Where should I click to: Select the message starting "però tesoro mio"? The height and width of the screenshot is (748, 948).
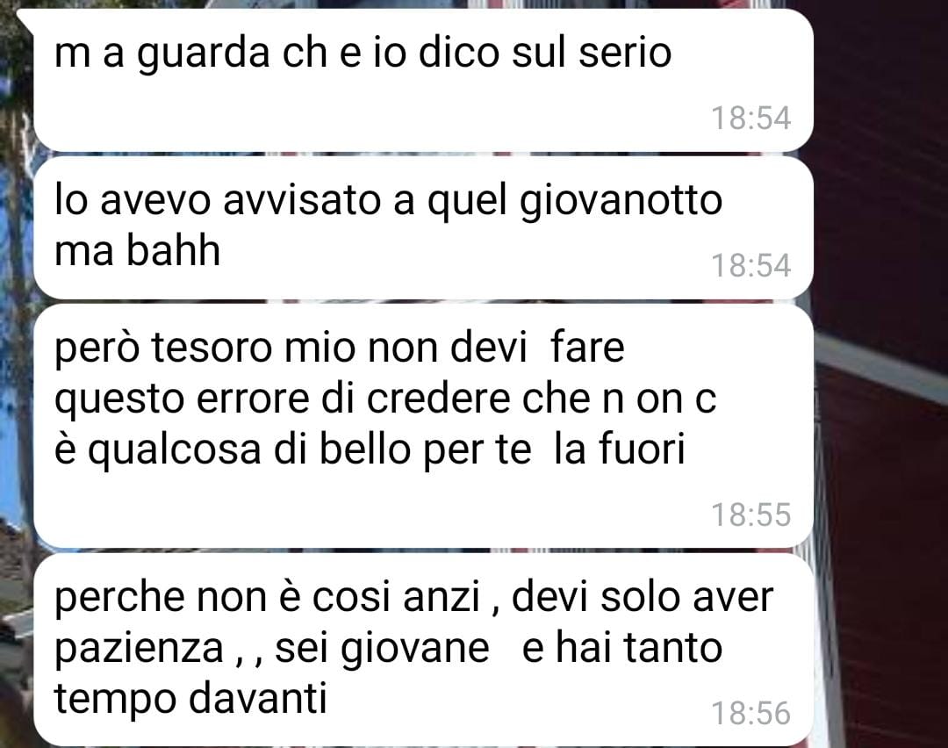click(x=423, y=427)
